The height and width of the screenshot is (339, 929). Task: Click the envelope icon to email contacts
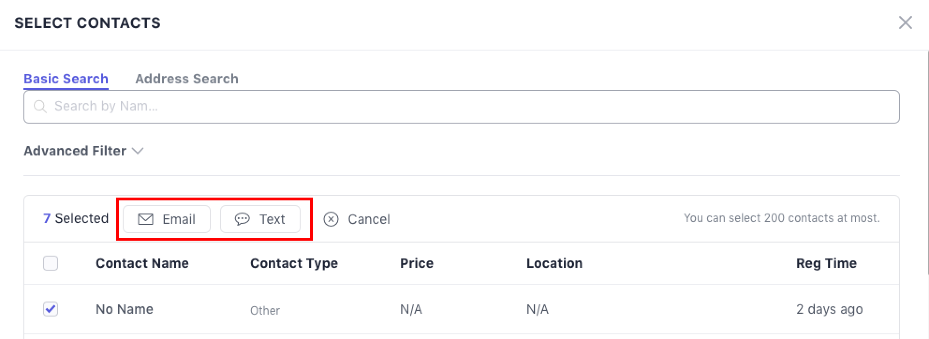(146, 219)
